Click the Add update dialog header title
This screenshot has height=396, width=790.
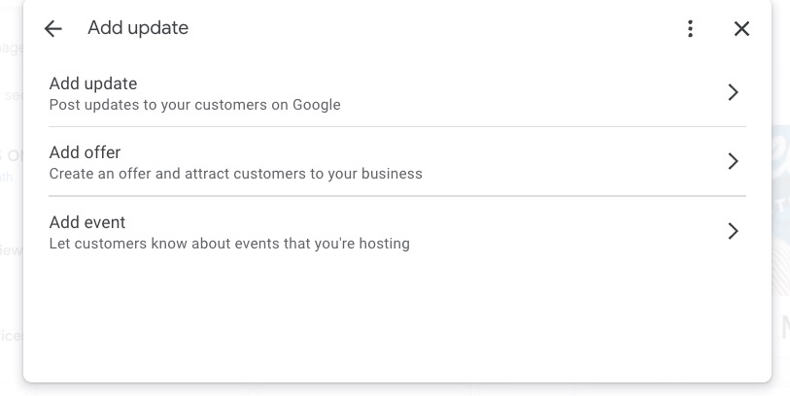(138, 29)
